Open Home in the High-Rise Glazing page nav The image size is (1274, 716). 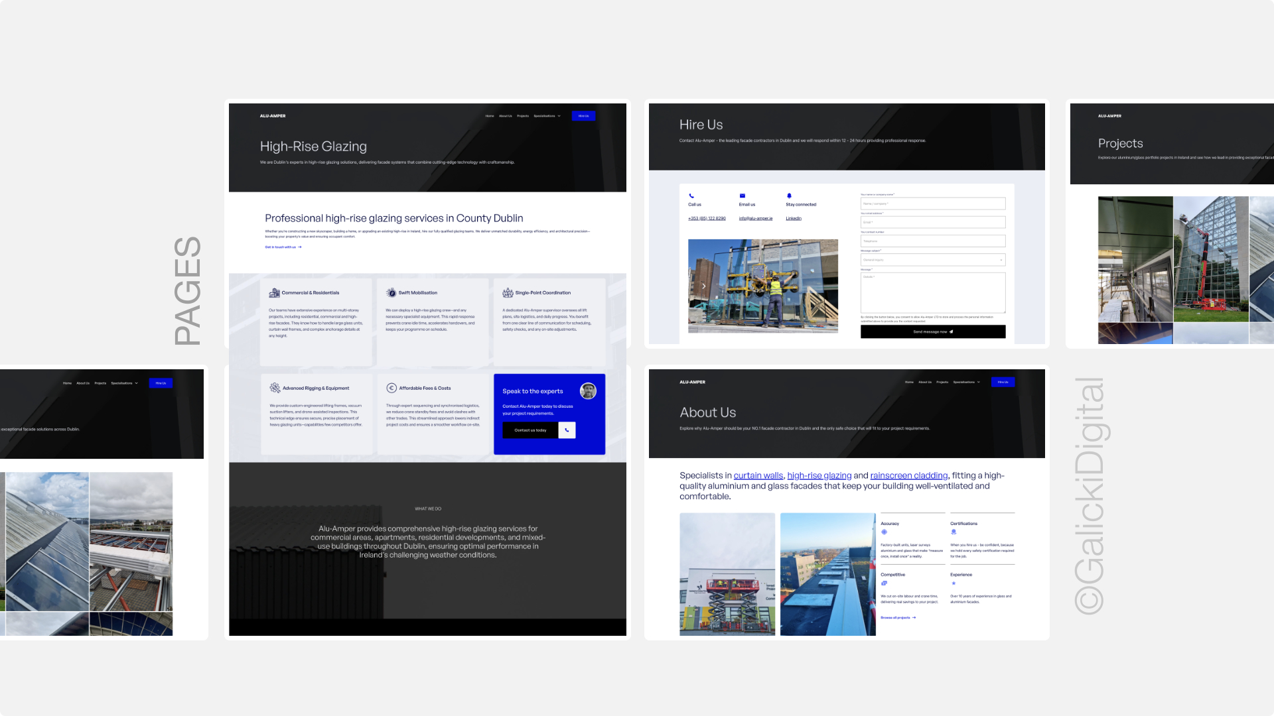[490, 115]
